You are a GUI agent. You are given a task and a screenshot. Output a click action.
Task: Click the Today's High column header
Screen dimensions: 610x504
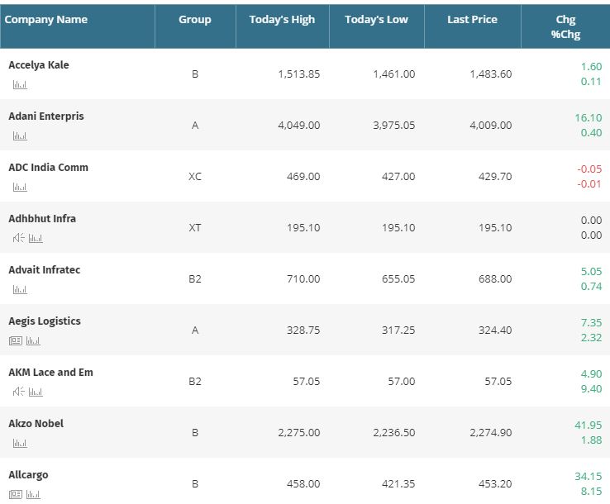click(282, 20)
